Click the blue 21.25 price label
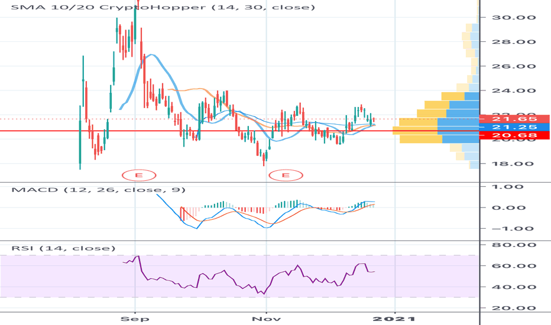Viewport: 551px width, 325px height. click(514, 127)
